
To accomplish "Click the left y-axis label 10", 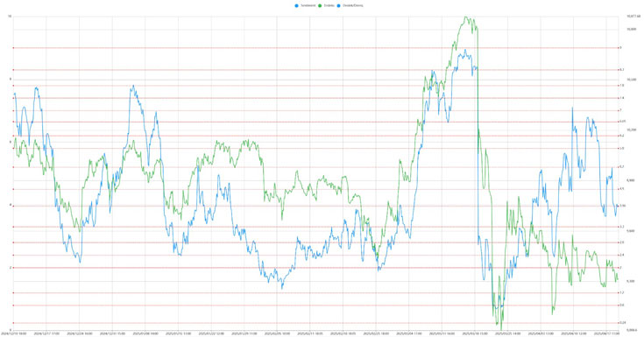I will pyautogui.click(x=9, y=17).
